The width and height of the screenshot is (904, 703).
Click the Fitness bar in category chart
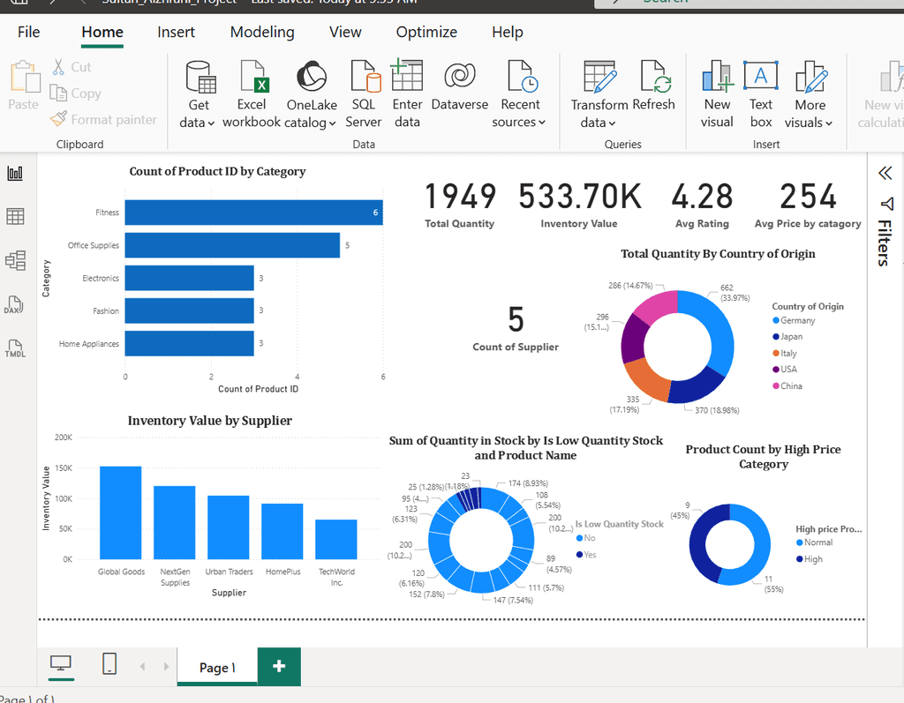click(x=252, y=213)
